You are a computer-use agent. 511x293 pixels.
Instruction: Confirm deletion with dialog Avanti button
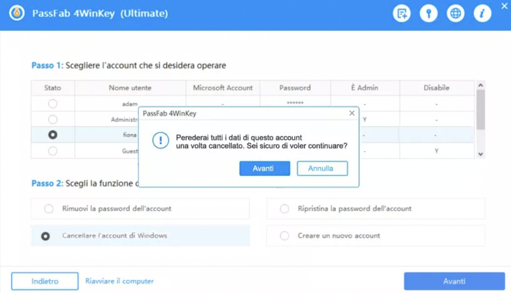[265, 168]
